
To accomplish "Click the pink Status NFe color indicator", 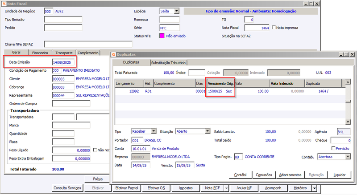I will (162, 36).
